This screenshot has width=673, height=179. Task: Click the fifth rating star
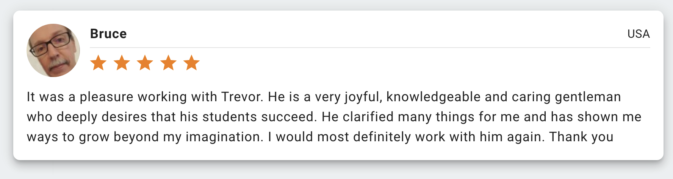pyautogui.click(x=192, y=63)
